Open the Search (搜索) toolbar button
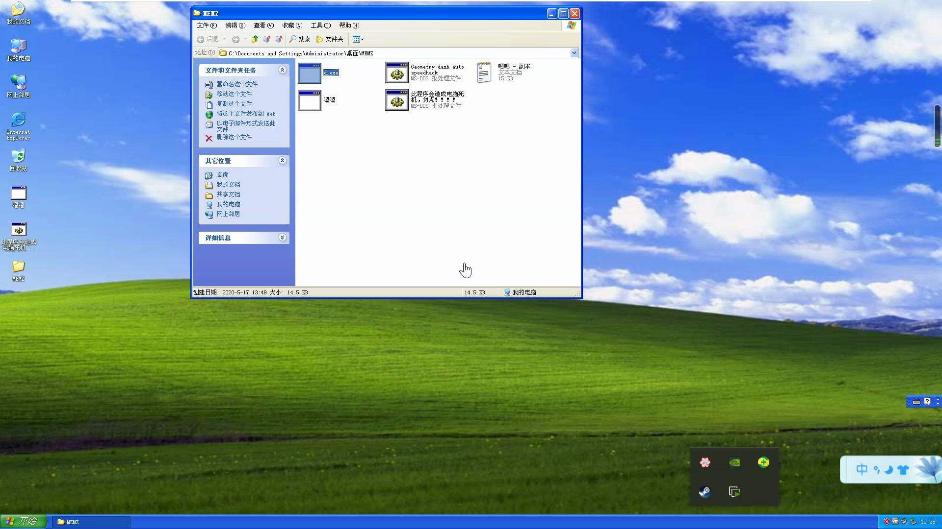 300,39
